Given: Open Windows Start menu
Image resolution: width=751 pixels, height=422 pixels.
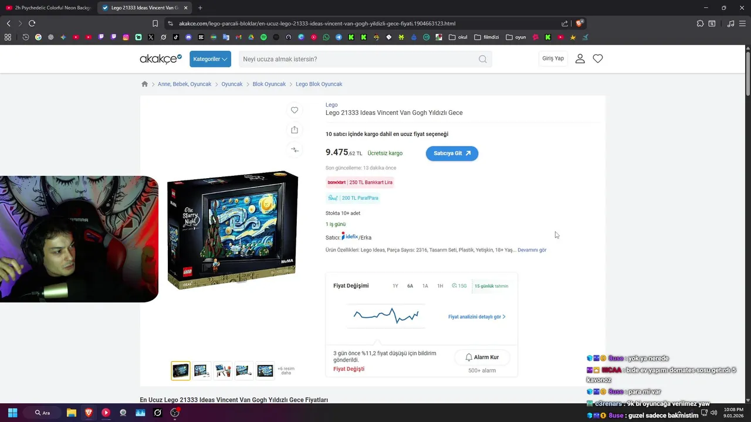Looking at the screenshot, I should coord(12,413).
